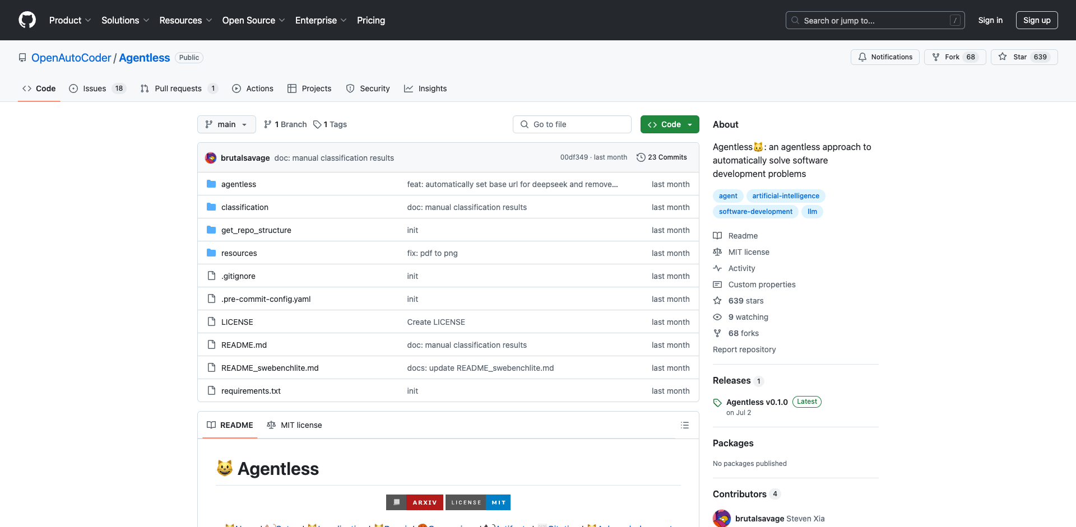Image resolution: width=1076 pixels, height=527 pixels.
Task: Click the agent topic tag
Action: [x=728, y=196]
